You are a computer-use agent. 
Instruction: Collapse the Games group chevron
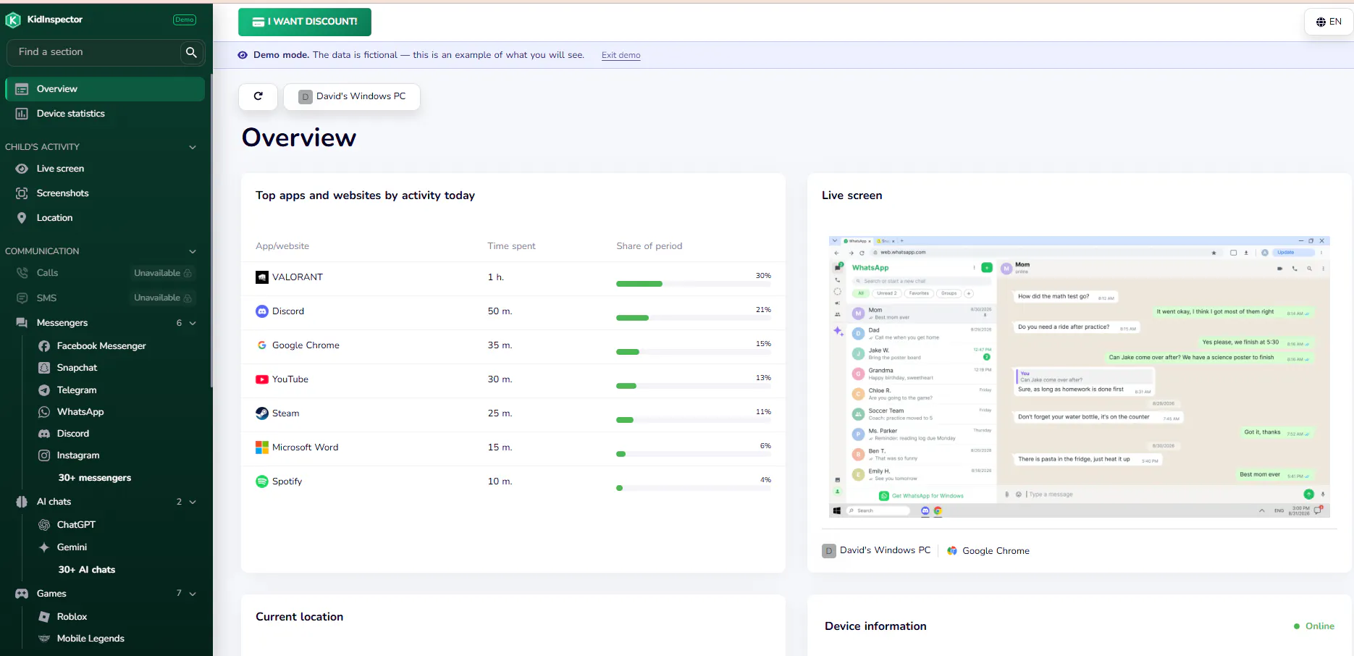pos(193,594)
